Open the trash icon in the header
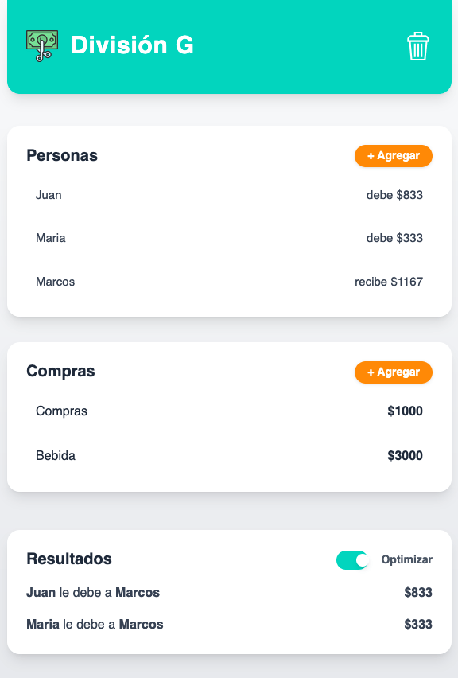Viewport: 458px width, 678px height. click(417, 46)
